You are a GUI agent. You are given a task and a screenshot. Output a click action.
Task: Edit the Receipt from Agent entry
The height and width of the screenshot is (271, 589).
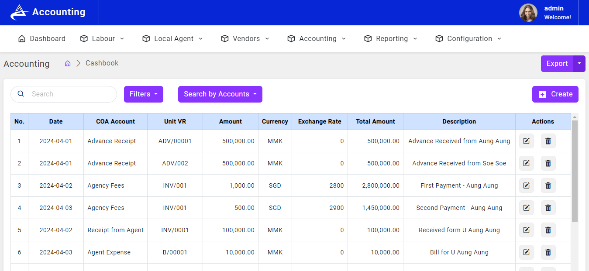(x=526, y=230)
